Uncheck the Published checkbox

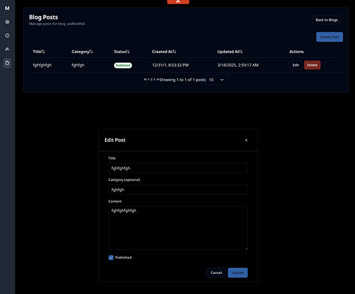111,258
